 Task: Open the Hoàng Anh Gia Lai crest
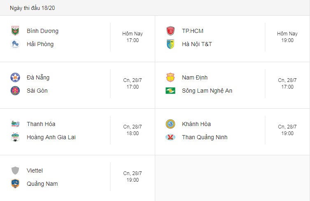[x=15, y=137]
